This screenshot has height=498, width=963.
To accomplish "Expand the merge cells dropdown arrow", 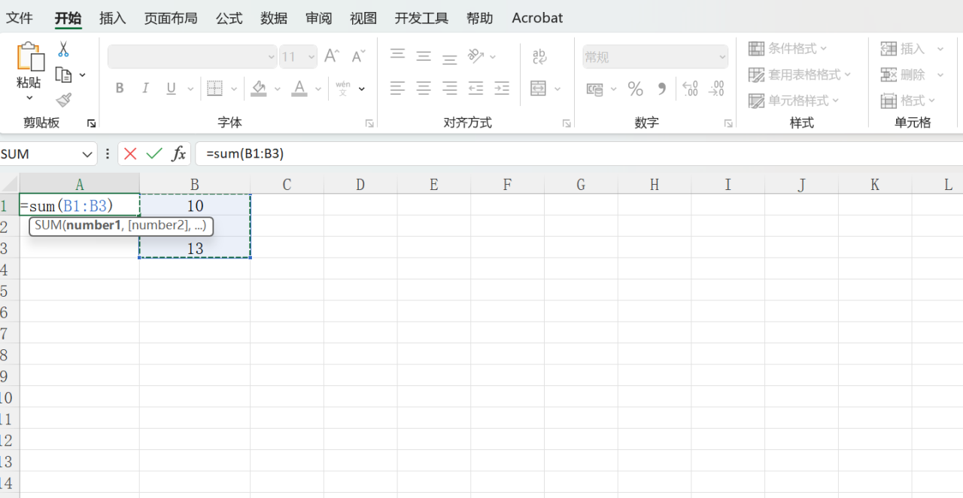I will pyautogui.click(x=557, y=89).
